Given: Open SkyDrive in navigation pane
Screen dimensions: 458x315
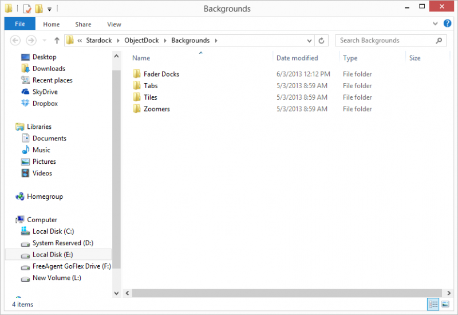Looking at the screenshot, I should tap(45, 92).
